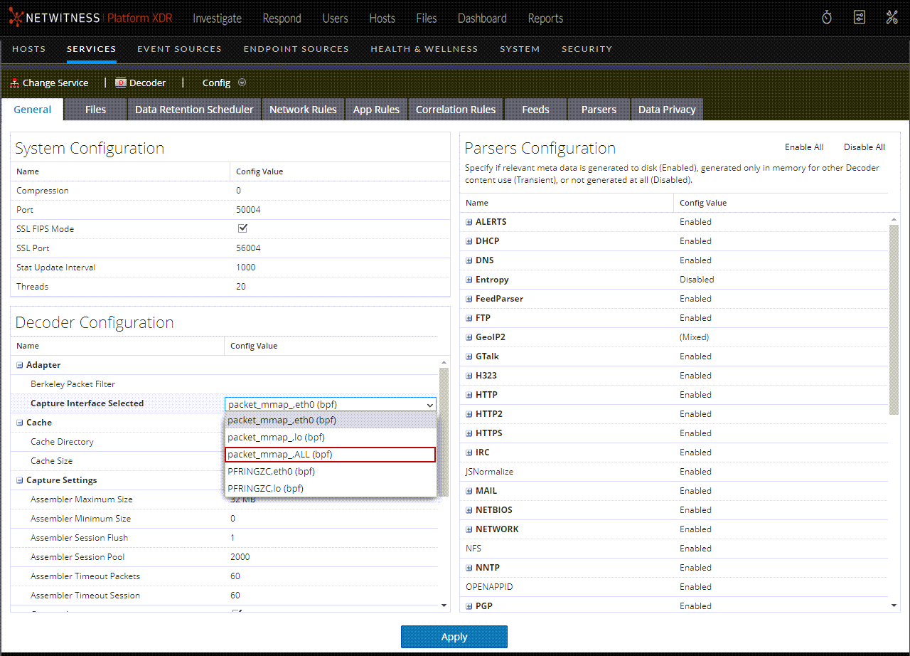Viewport: 910px width, 656px height.
Task: Open the Health & Wellness menu
Action: coord(424,49)
